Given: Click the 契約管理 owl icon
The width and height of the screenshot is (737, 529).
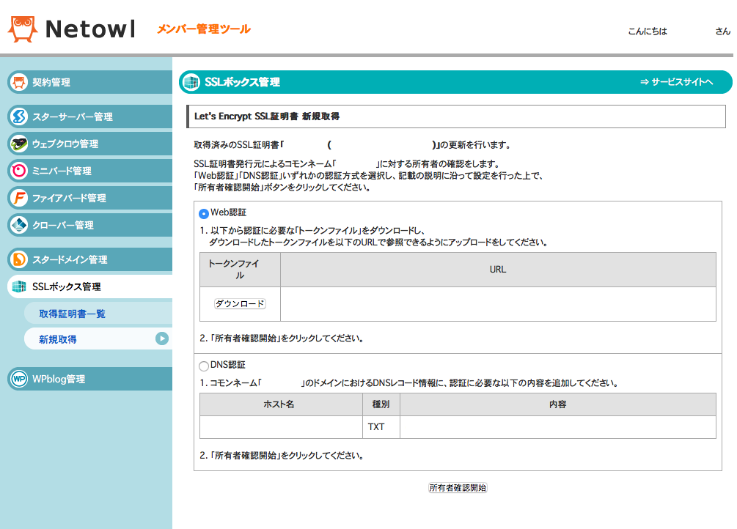Looking at the screenshot, I should click(x=19, y=82).
